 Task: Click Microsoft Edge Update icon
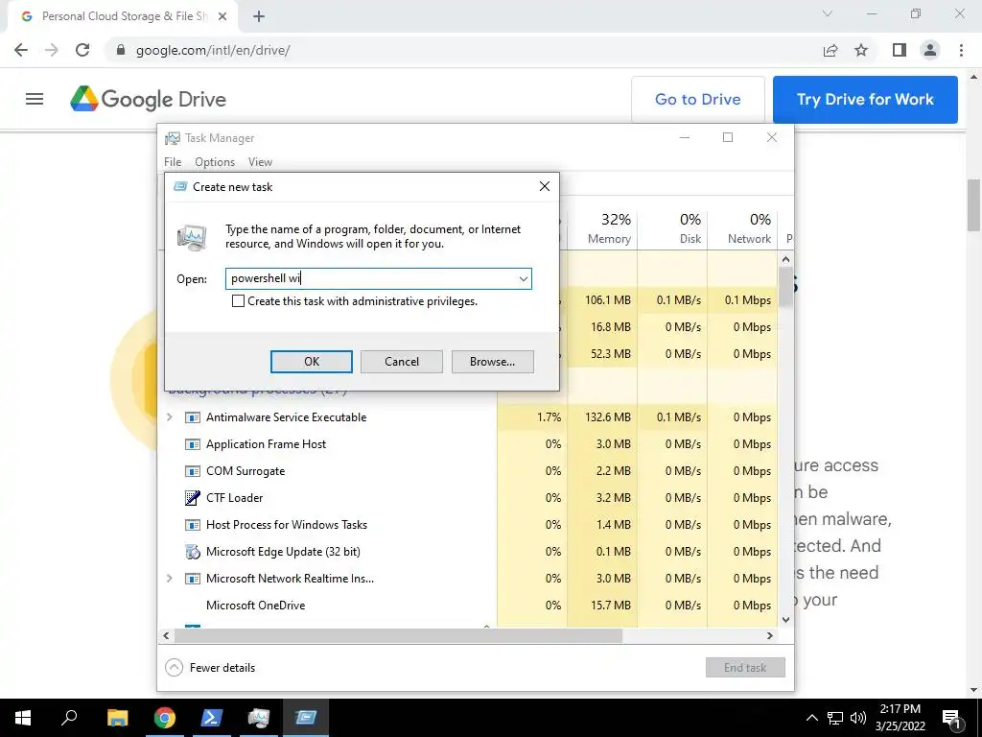[x=192, y=552]
